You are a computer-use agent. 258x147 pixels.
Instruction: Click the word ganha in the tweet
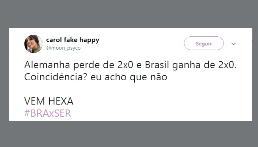click(x=186, y=66)
